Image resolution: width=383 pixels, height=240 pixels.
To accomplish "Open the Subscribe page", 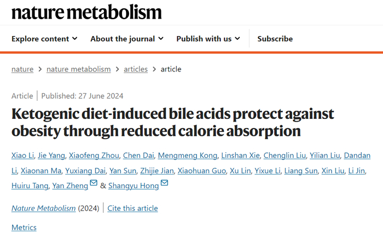I will coord(275,39).
